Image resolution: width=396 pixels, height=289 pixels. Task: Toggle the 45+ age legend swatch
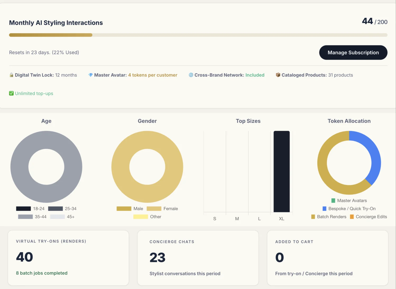tap(57, 217)
